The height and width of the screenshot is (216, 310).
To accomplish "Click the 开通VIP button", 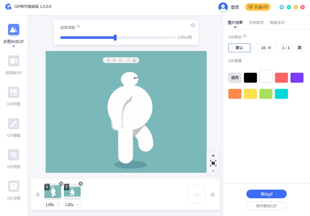I will tap(258, 7).
